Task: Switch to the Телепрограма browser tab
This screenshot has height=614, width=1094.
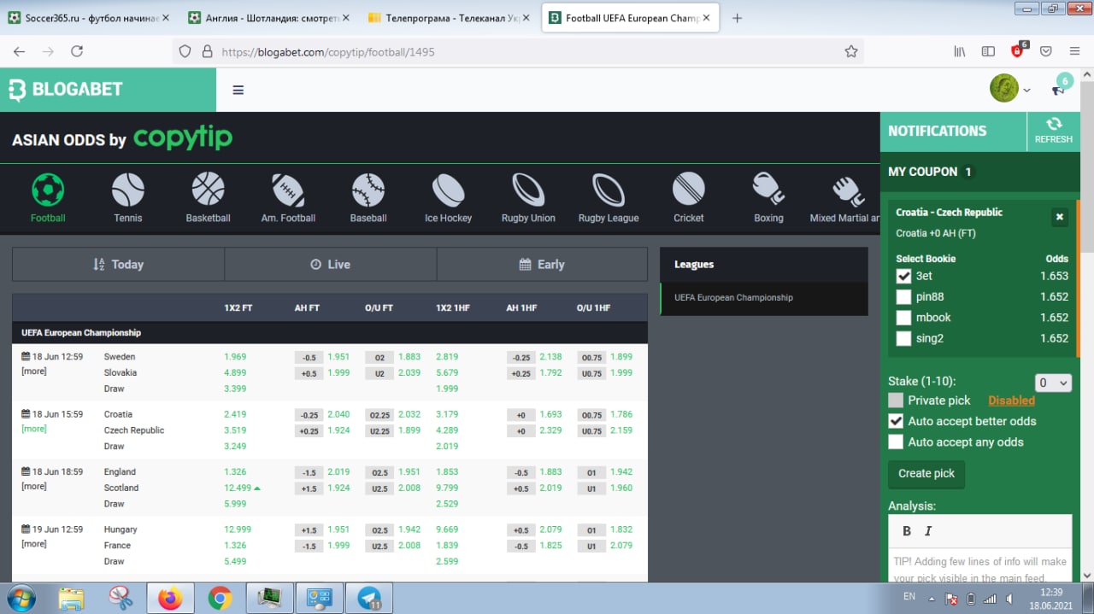Action: pyautogui.click(x=448, y=18)
